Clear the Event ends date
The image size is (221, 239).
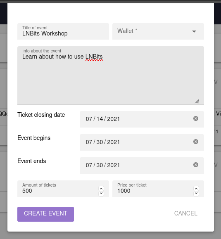[196, 165]
